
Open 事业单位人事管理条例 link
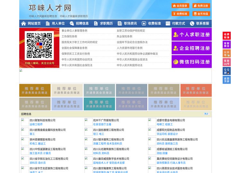coord(74,31)
